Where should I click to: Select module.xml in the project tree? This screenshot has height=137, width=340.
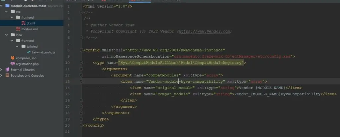(29, 29)
